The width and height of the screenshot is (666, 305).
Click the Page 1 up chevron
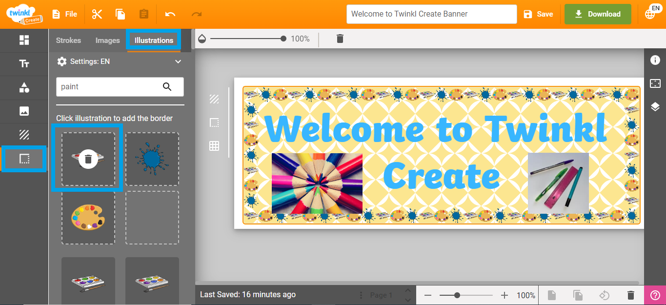408,290
